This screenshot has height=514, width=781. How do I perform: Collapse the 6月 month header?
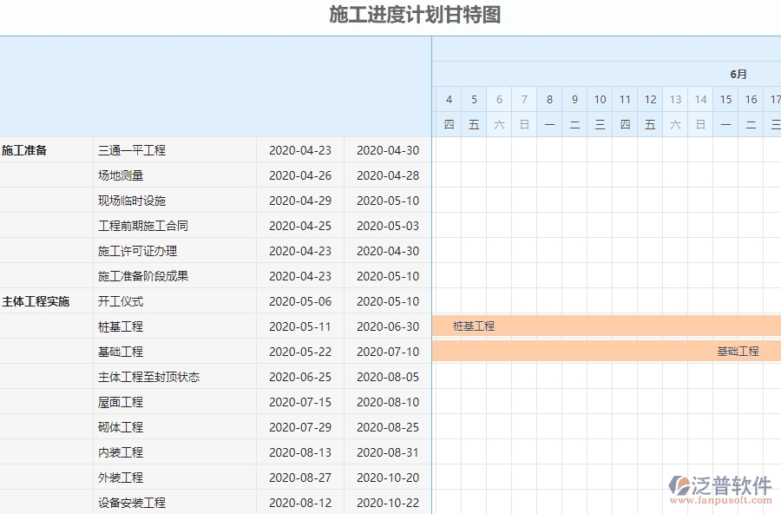click(739, 74)
